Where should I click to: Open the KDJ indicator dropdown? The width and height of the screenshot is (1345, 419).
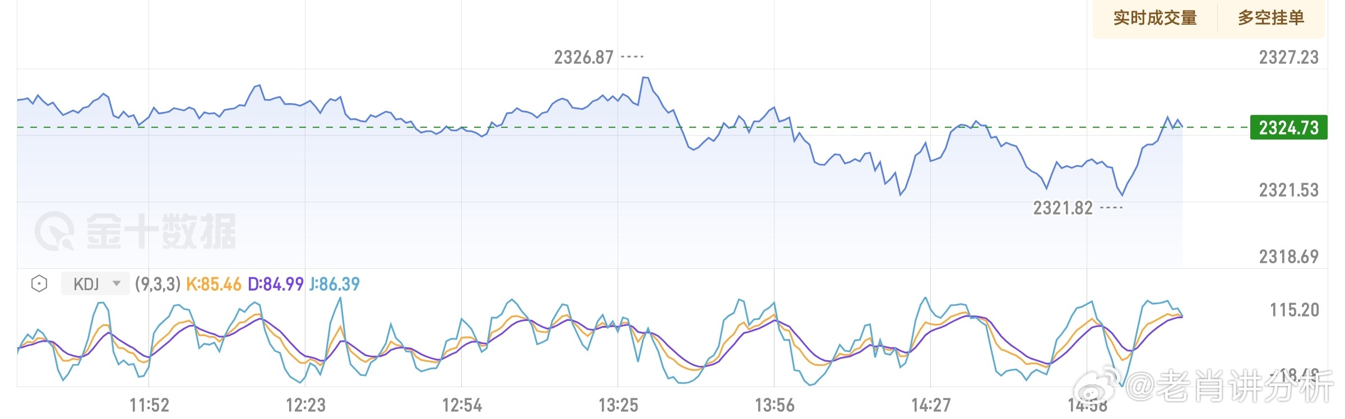pos(94,284)
